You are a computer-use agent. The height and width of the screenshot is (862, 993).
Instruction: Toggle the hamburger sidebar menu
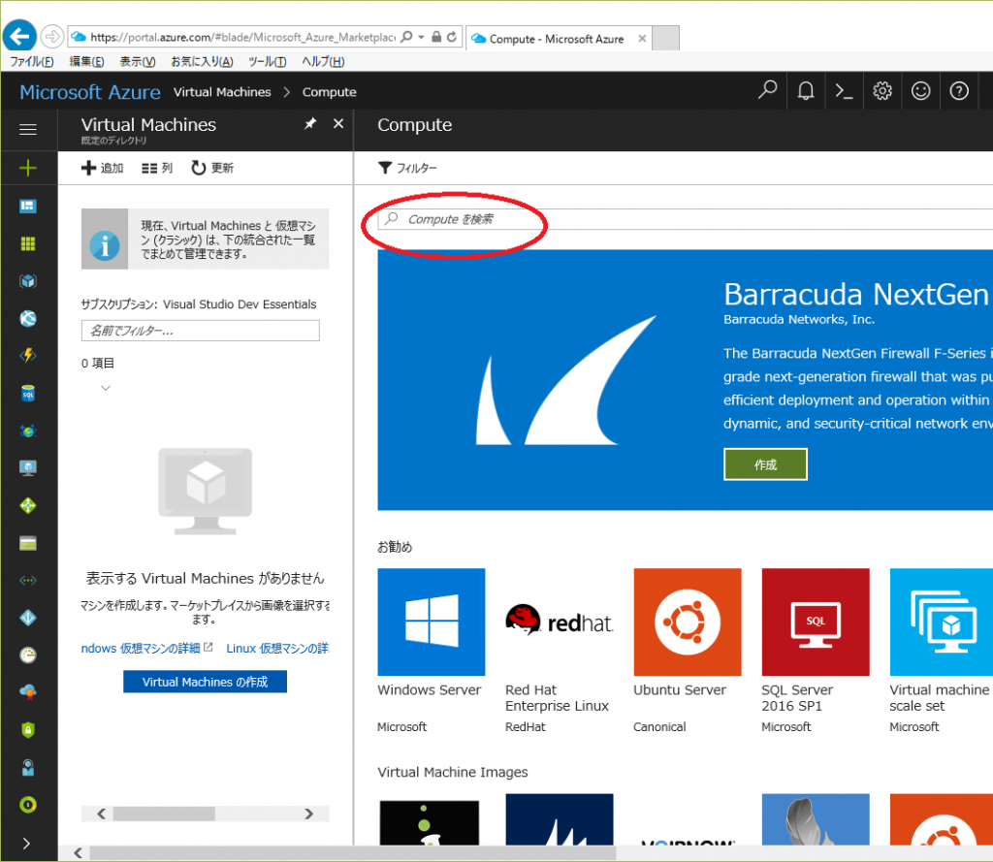click(28, 130)
